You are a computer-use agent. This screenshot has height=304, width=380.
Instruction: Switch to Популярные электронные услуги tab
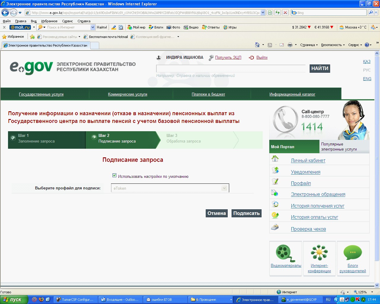point(344,147)
